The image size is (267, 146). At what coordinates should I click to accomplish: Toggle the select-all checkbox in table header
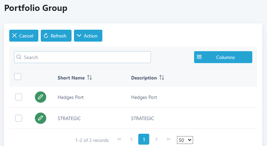[18, 77]
